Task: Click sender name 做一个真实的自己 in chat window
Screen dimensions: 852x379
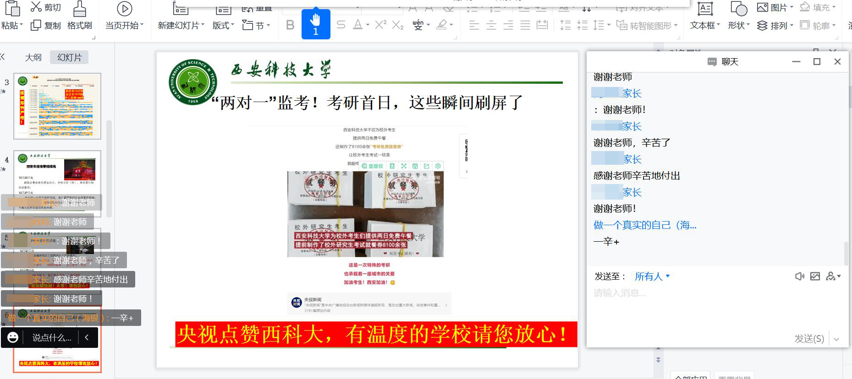Action: pyautogui.click(x=645, y=225)
